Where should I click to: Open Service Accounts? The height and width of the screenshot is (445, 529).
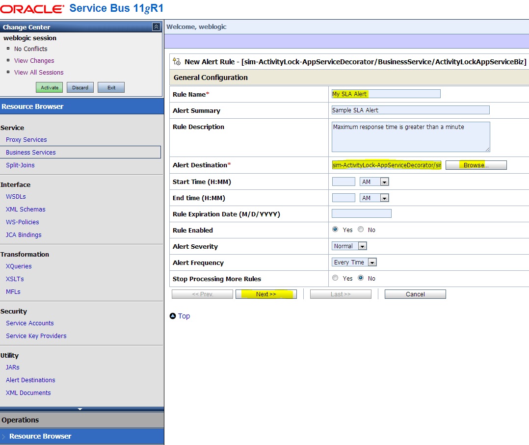[29, 323]
